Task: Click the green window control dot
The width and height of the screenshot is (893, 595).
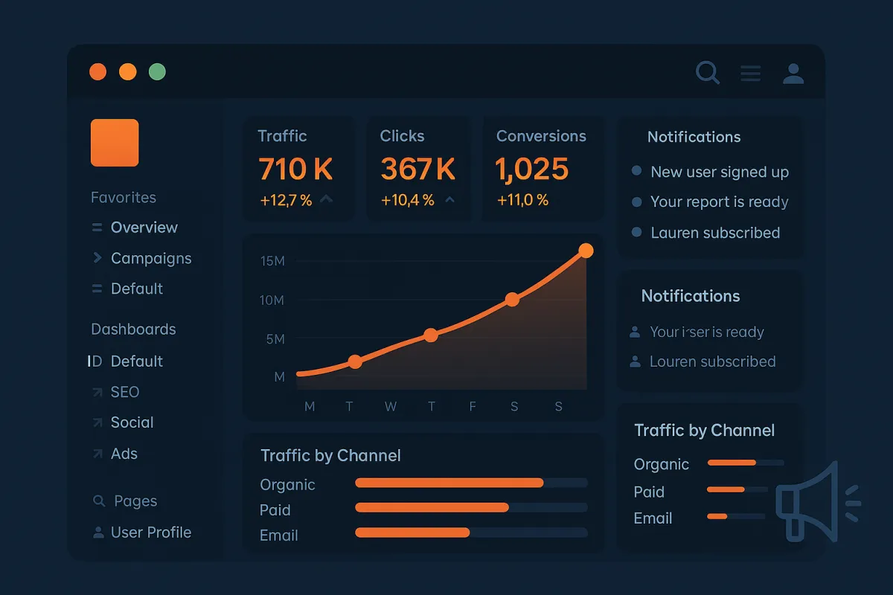Action: click(x=157, y=72)
